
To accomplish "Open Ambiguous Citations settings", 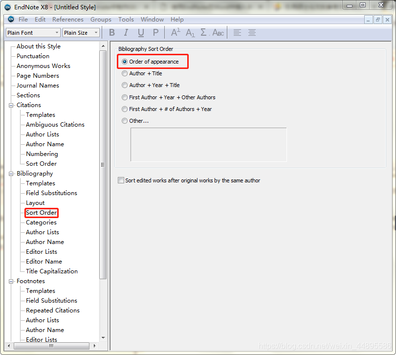I will [x=55, y=125].
